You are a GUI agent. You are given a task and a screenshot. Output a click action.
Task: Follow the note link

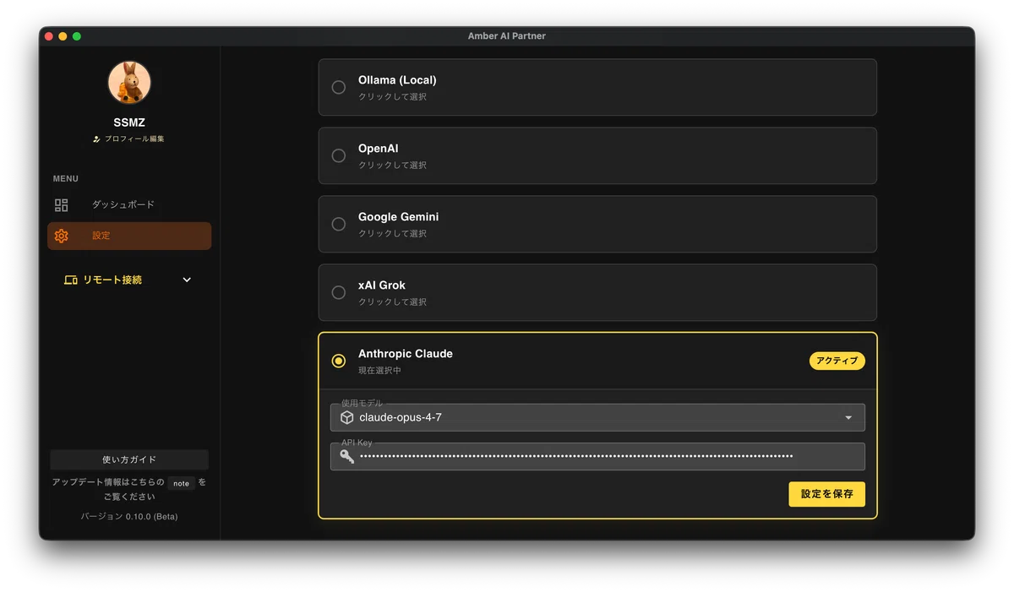click(182, 483)
